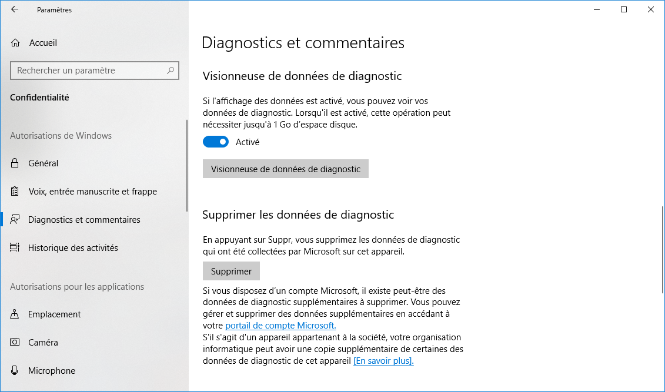Select the Général lock icon

tap(15, 163)
